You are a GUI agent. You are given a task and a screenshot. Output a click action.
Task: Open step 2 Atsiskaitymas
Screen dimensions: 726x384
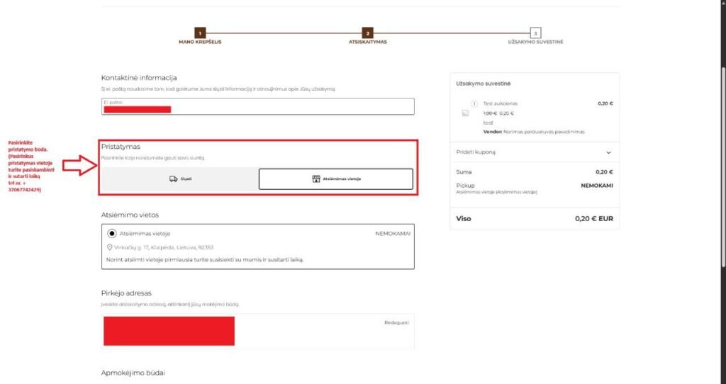pyautogui.click(x=367, y=33)
